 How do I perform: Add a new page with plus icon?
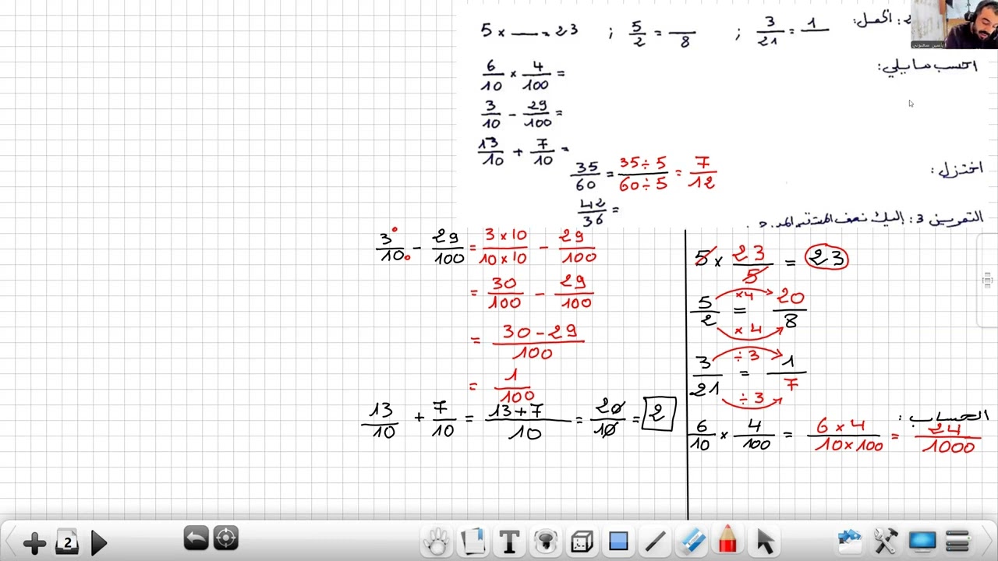(x=34, y=543)
